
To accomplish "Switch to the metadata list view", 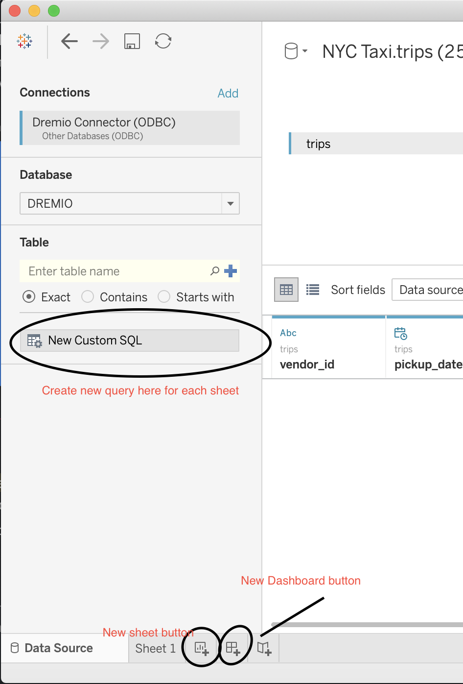I will coord(313,290).
